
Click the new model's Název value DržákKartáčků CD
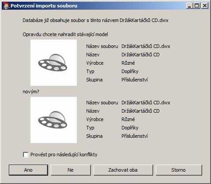pyautogui.click(x=140, y=111)
